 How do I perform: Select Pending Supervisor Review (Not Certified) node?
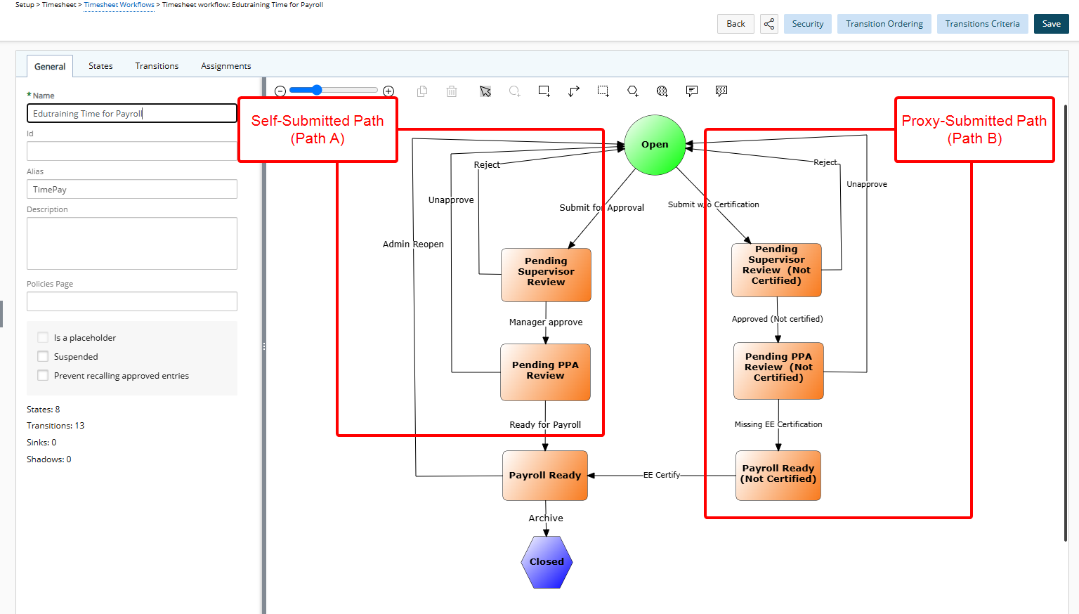coord(776,270)
